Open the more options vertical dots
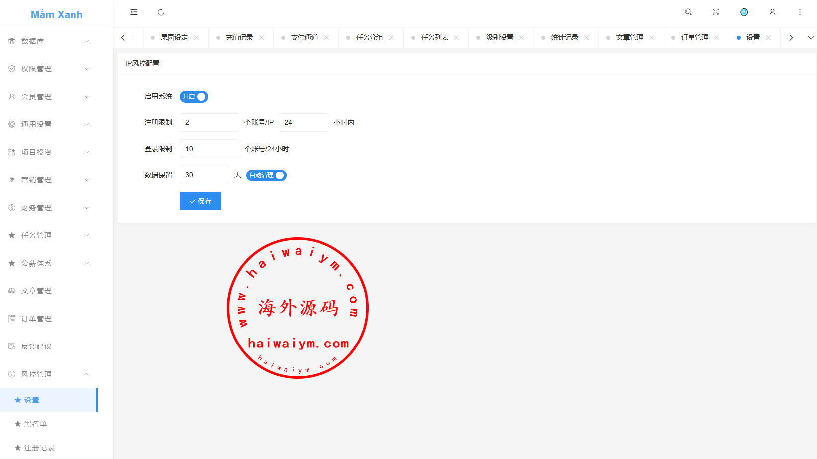The height and width of the screenshot is (459, 817). [x=800, y=12]
